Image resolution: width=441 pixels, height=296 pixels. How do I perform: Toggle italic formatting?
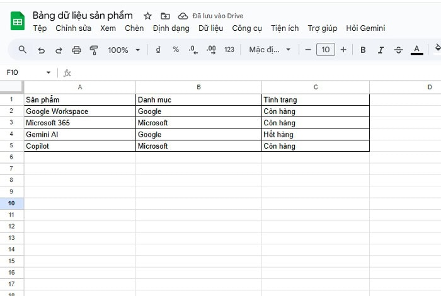coord(381,50)
